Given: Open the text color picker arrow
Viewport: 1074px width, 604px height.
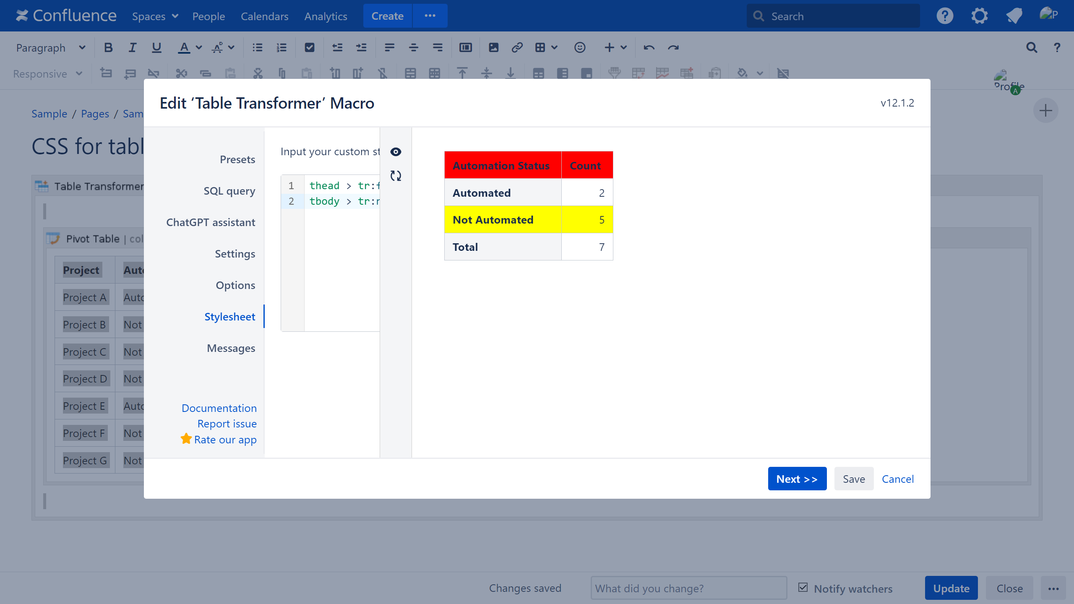Looking at the screenshot, I should 199,48.
